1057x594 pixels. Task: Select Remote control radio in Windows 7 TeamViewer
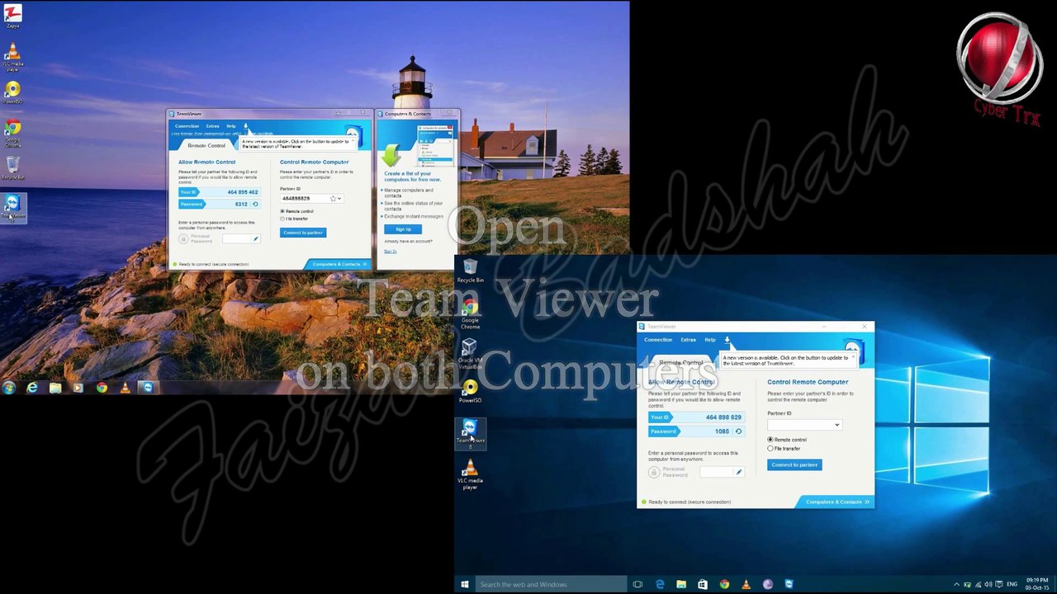pyautogui.click(x=282, y=211)
